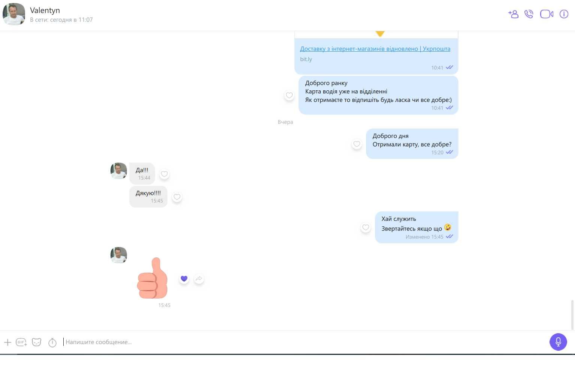Start a voice call with Valentyn
The width and height of the screenshot is (575, 386).
(529, 14)
